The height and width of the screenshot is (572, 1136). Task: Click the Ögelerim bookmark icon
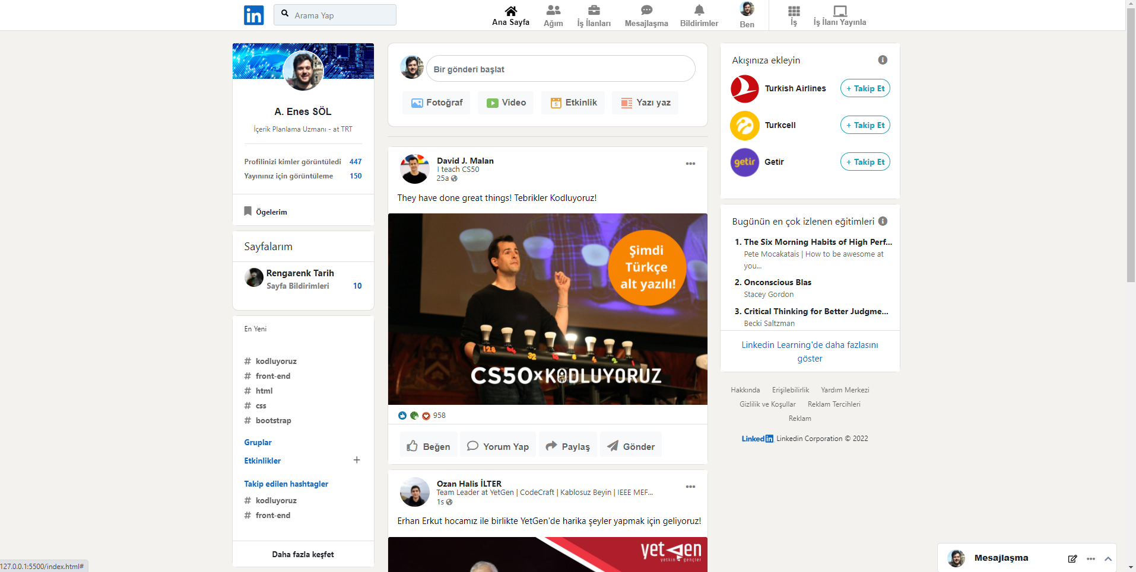click(x=248, y=211)
